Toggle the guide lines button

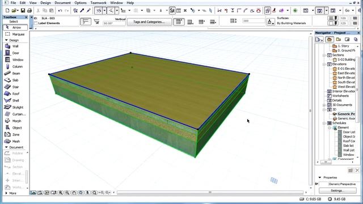coord(99,10)
